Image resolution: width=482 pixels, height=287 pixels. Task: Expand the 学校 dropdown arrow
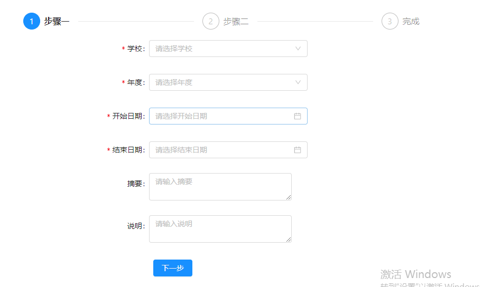[298, 49]
